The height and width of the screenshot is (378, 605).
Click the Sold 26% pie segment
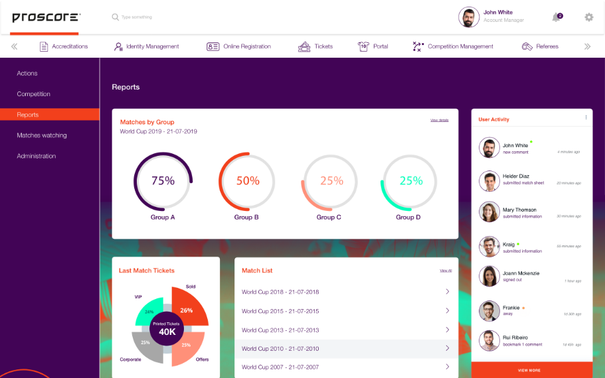190,307
